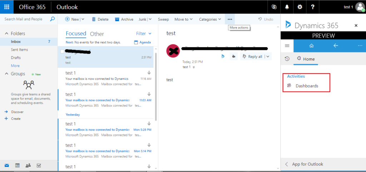Click down arrow on 11:16 AM email
Image resolution: width=366 pixels, height=172 pixels.
149,73
